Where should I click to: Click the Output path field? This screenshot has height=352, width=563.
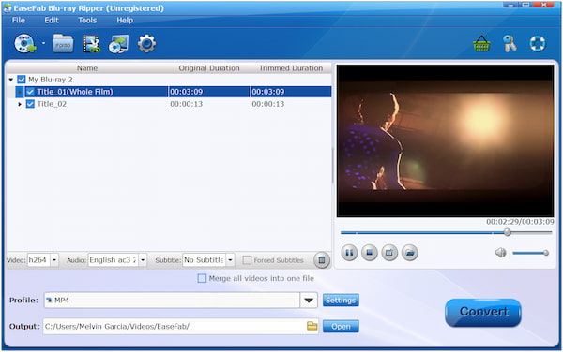[175, 326]
